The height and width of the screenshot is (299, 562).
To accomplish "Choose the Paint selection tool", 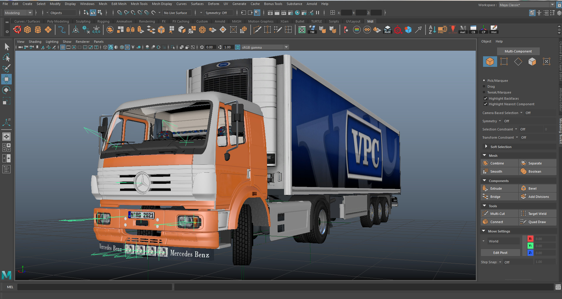I will click(x=6, y=68).
